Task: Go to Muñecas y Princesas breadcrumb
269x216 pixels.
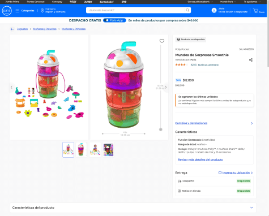Action: pos(74,29)
